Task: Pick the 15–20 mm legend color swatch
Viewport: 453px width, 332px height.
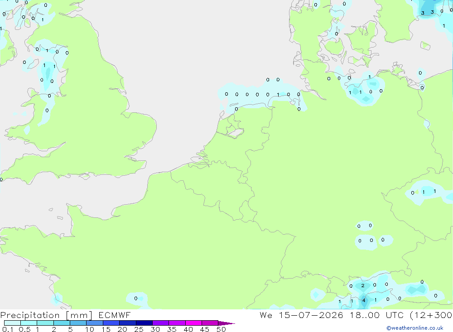Action: pyautogui.click(x=111, y=323)
